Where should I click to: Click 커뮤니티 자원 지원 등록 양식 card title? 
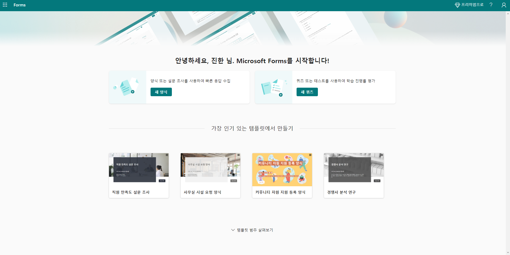(280, 192)
